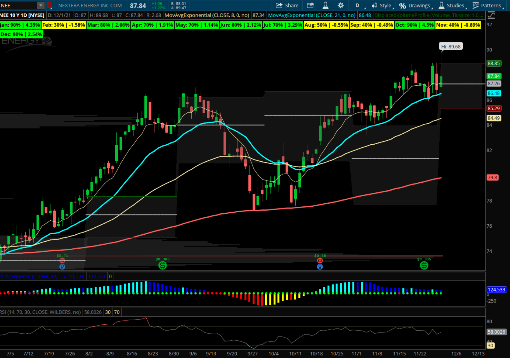
Task: Open the chart info/quick quote icon
Action: coord(310,5)
